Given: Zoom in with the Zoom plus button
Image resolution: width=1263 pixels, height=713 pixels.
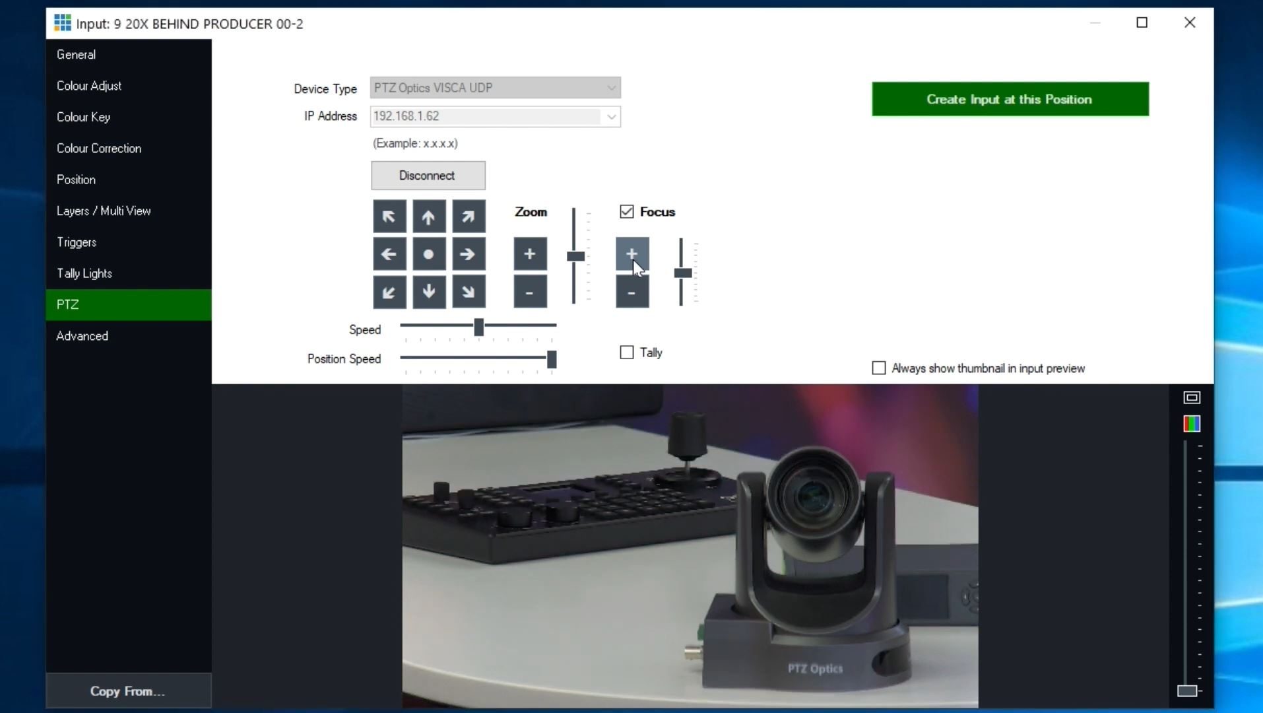Looking at the screenshot, I should (530, 254).
